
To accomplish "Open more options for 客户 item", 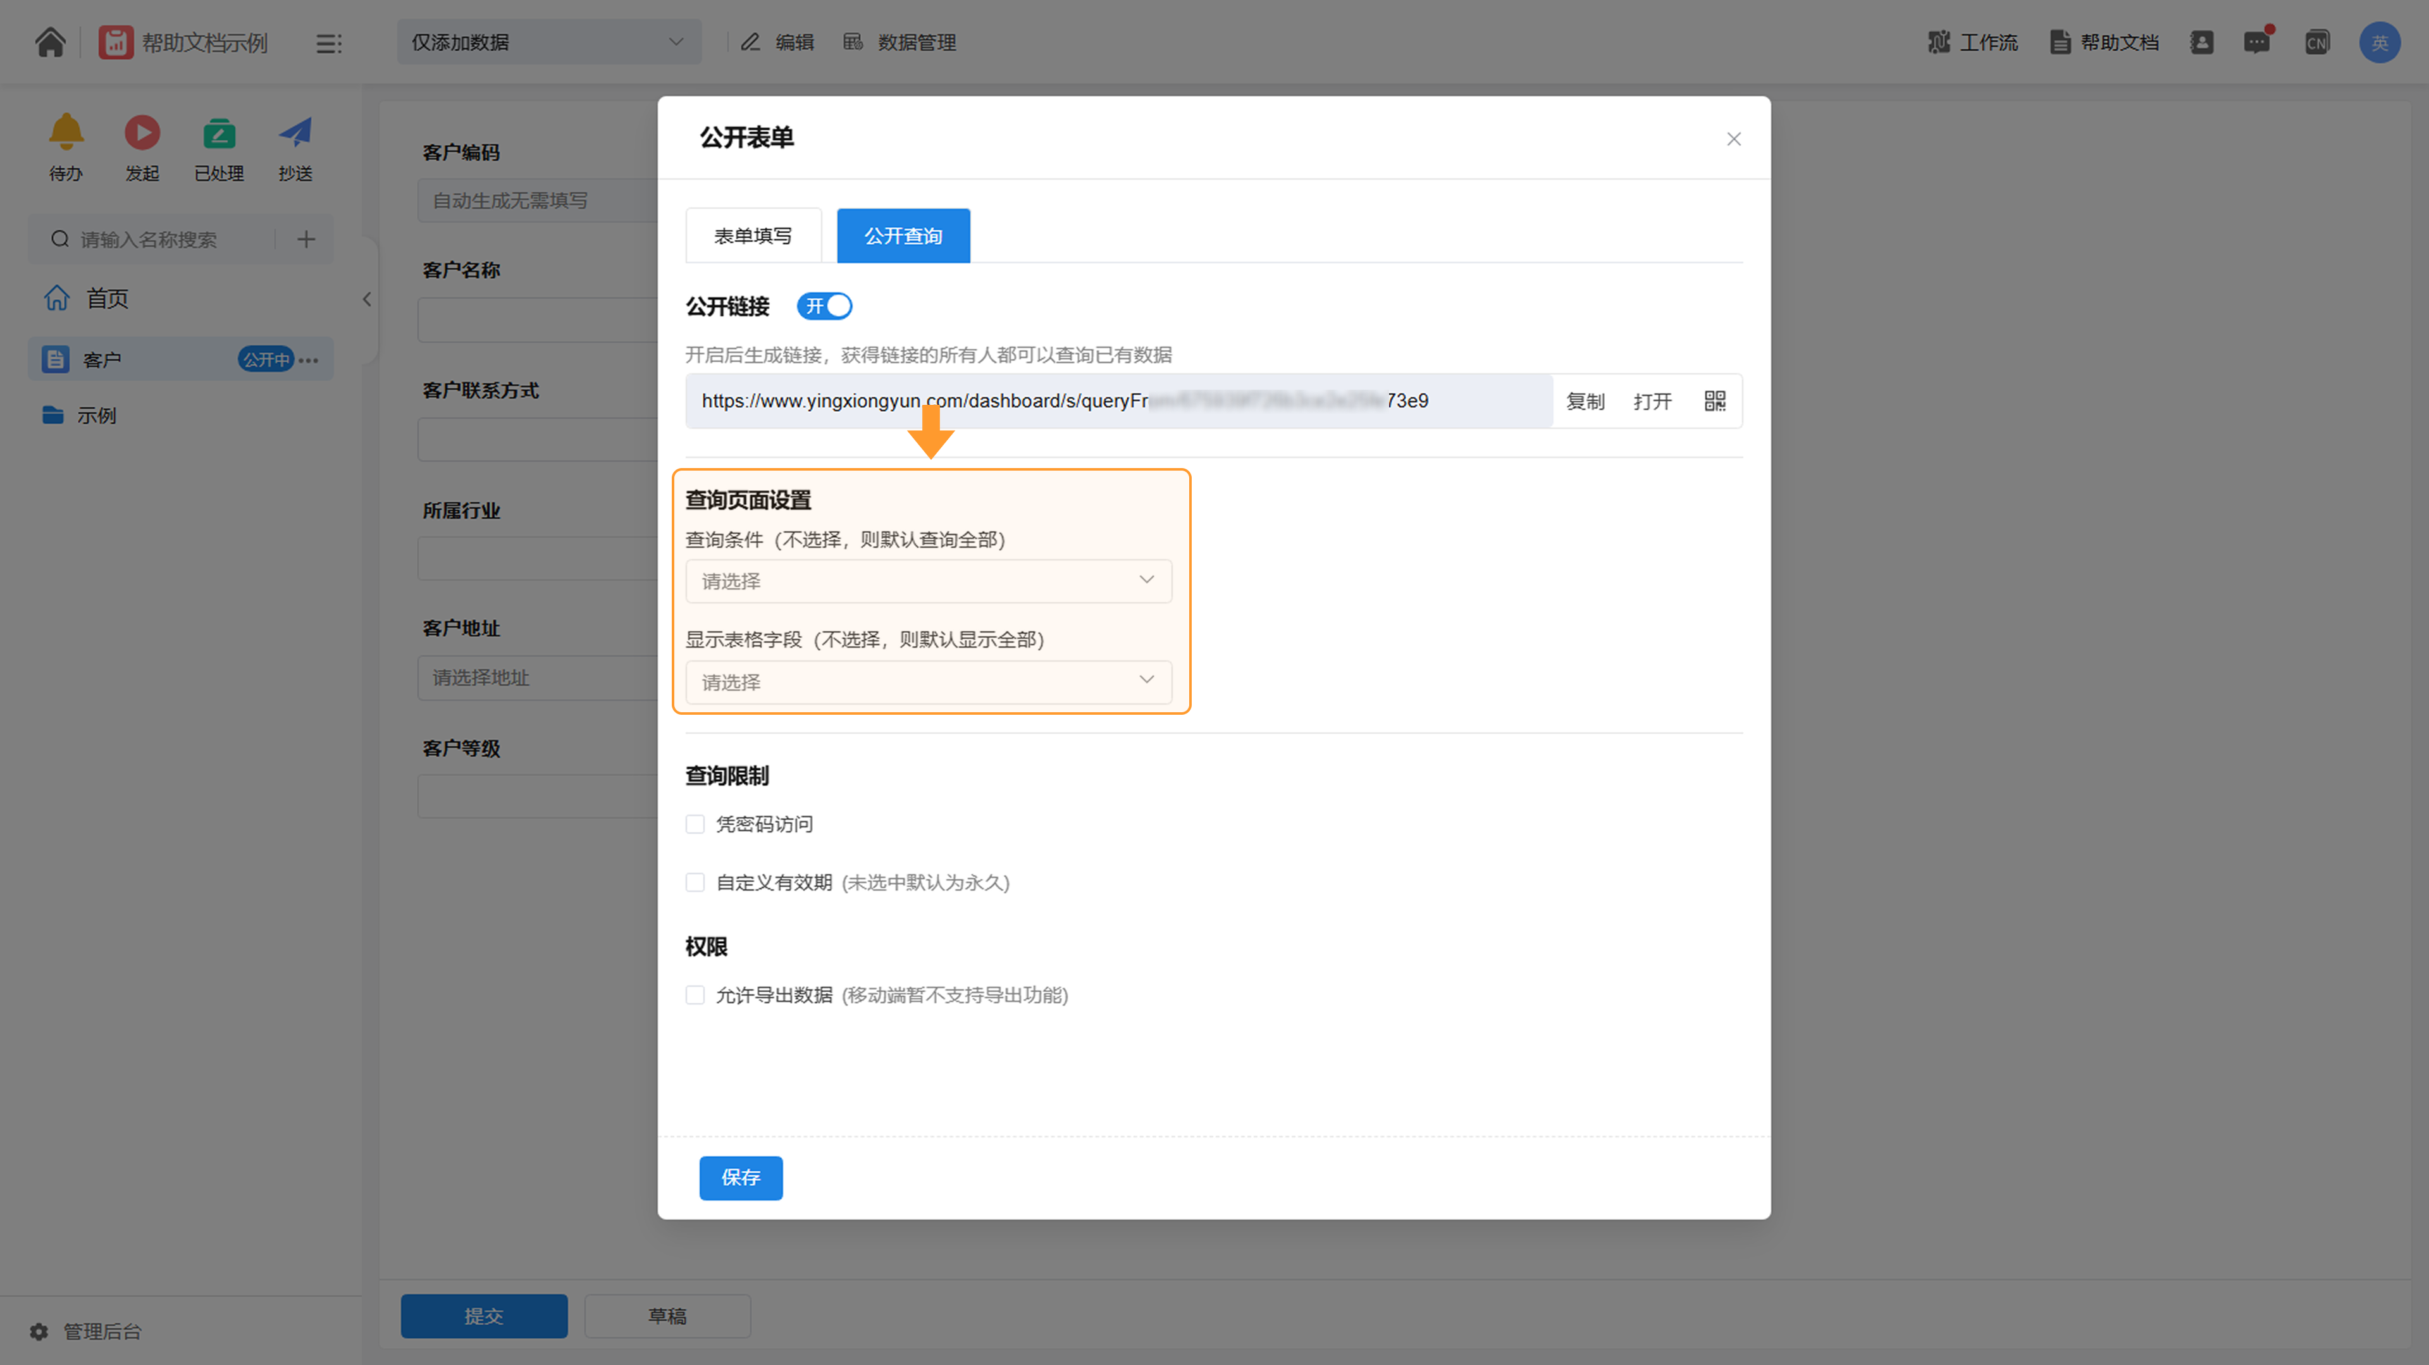I will [309, 360].
